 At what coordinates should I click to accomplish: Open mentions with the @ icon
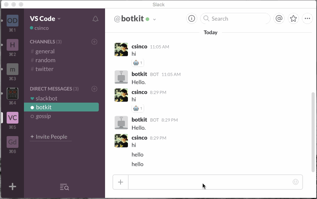click(279, 18)
